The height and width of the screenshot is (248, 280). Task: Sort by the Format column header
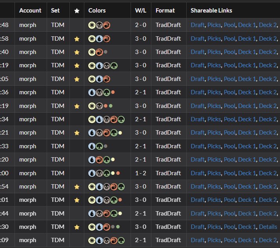[165, 11]
